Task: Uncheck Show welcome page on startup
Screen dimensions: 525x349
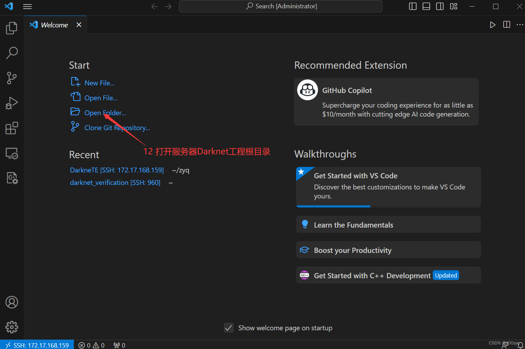Action: (229, 328)
